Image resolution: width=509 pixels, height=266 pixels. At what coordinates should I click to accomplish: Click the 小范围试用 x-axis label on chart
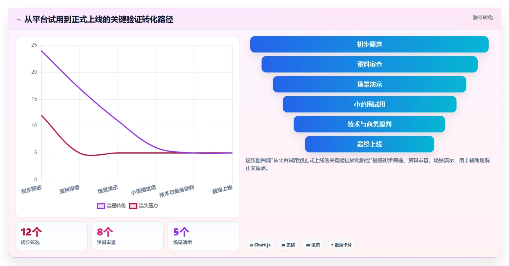(x=144, y=190)
